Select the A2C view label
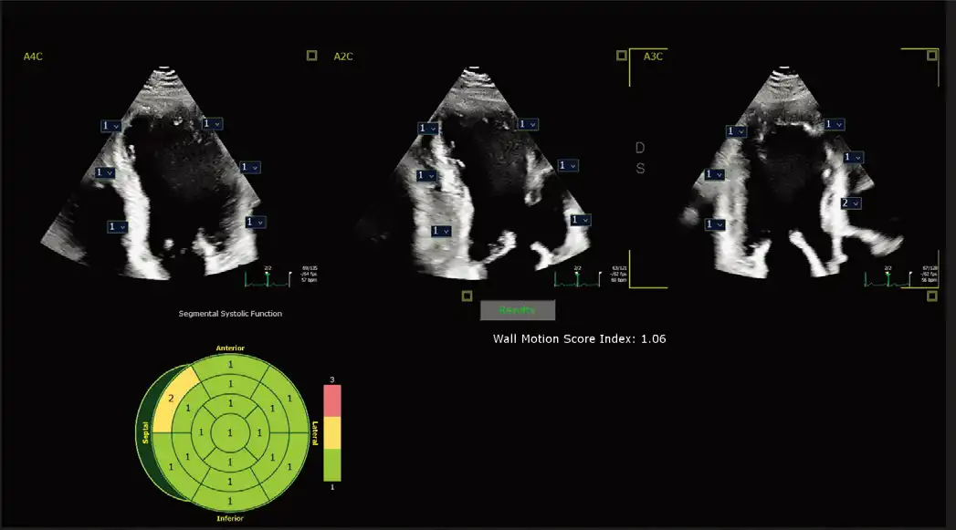 [x=343, y=57]
